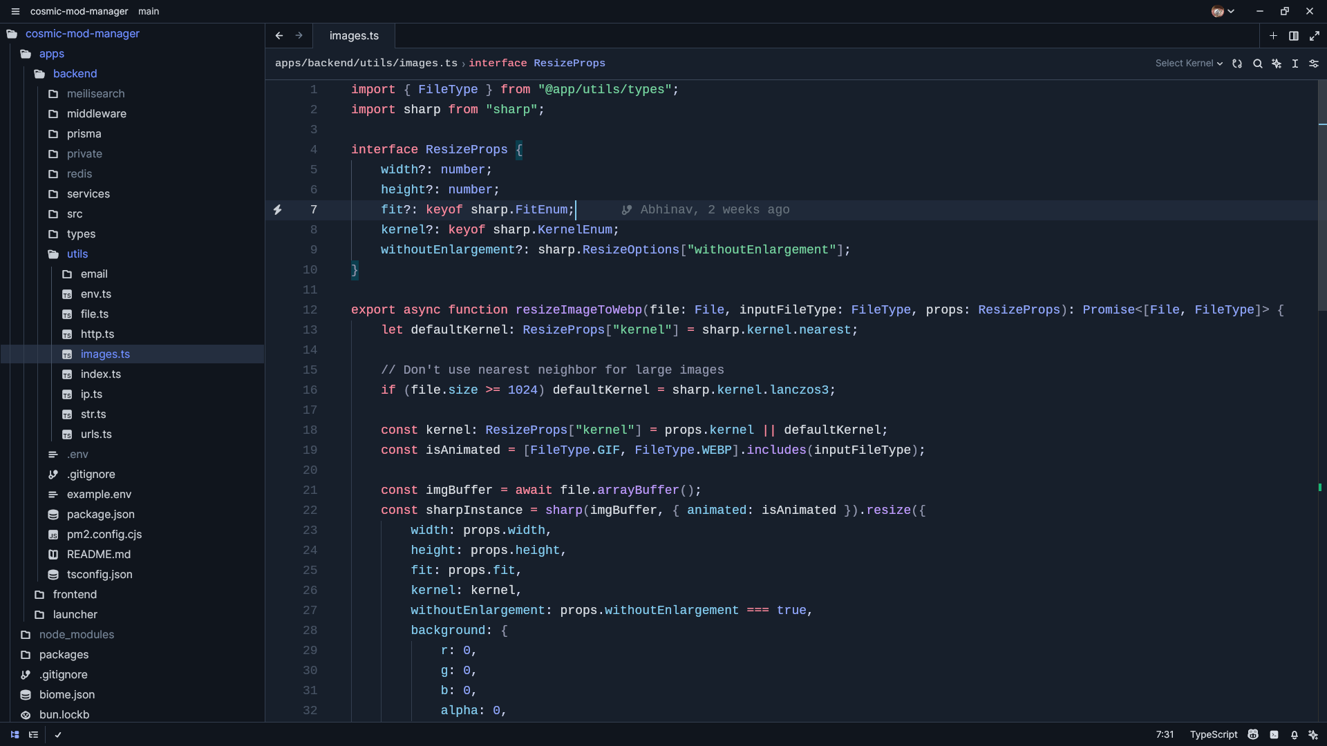Screen dimensions: 1327x746
Task: Click the diagnostics checkmark in status bar
Action: (x=58, y=734)
